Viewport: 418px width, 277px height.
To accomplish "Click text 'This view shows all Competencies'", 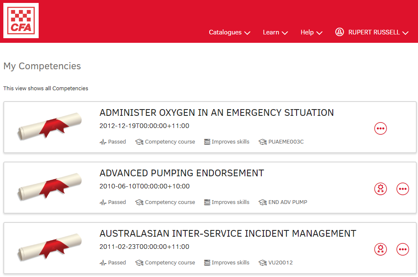I will click(x=46, y=89).
